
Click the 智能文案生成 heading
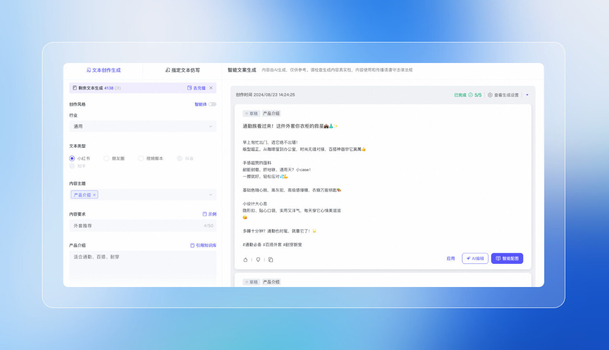pyautogui.click(x=242, y=70)
